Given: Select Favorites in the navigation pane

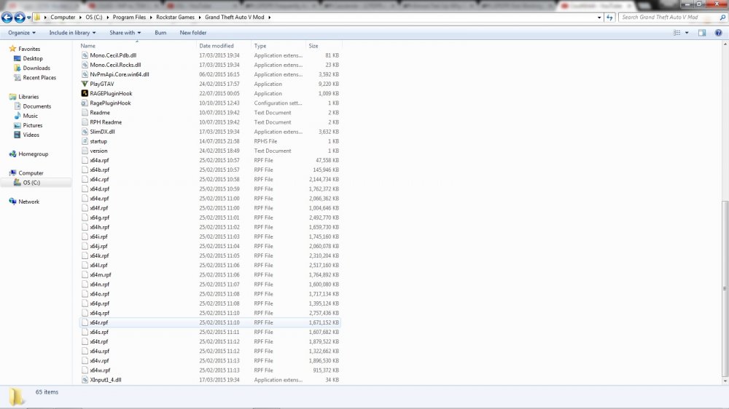Looking at the screenshot, I should point(29,49).
